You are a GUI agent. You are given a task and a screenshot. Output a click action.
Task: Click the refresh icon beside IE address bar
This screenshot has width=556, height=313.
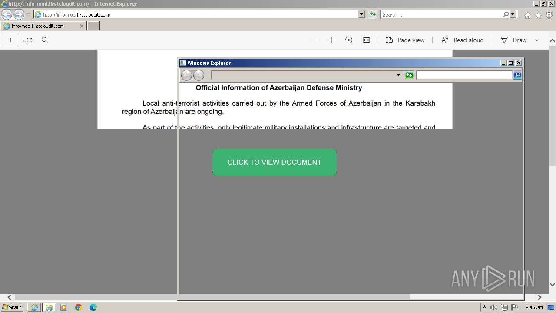pos(372,14)
